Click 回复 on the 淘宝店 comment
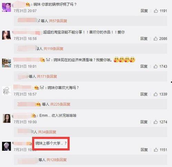 point(144,39)
